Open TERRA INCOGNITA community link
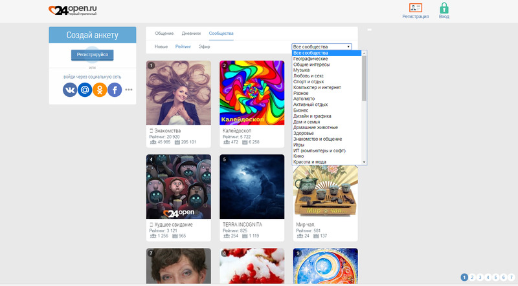This screenshot has width=518, height=286. tap(242, 225)
